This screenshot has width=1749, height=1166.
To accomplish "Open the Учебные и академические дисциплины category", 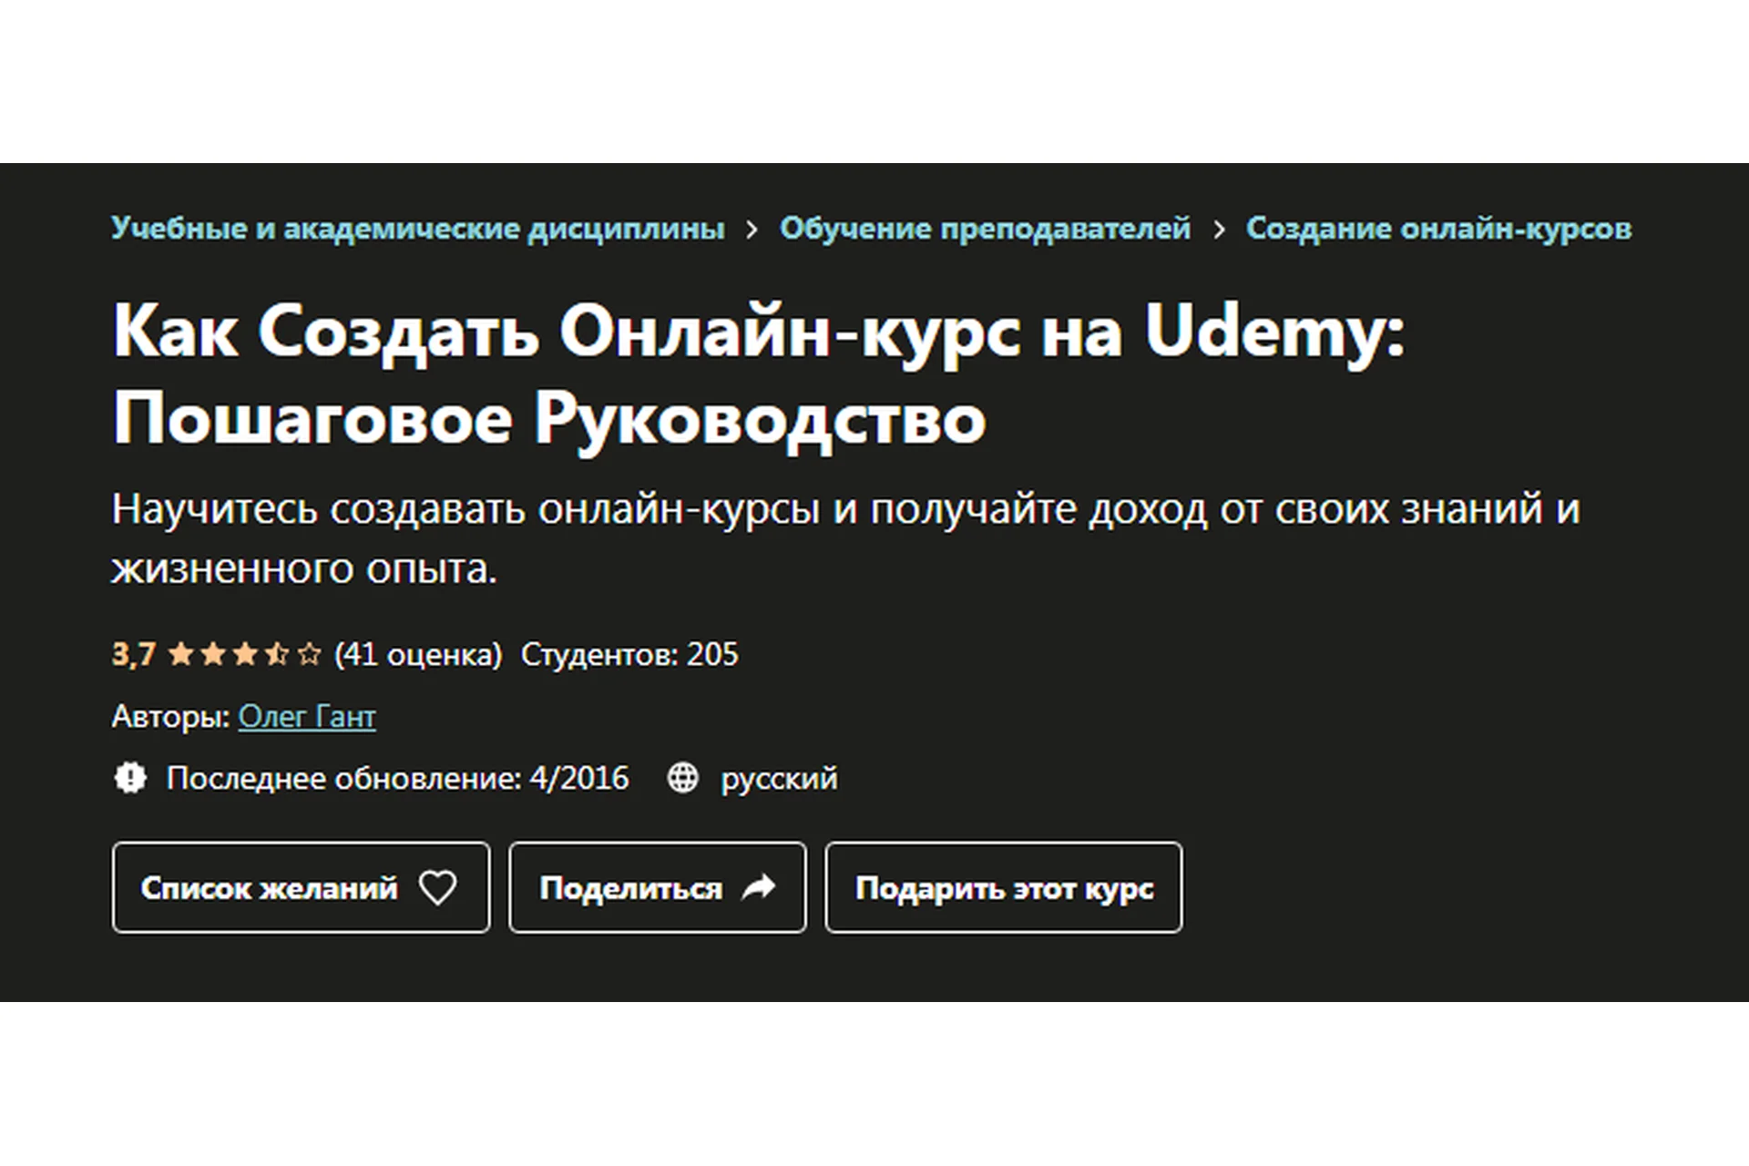I will (x=417, y=230).
